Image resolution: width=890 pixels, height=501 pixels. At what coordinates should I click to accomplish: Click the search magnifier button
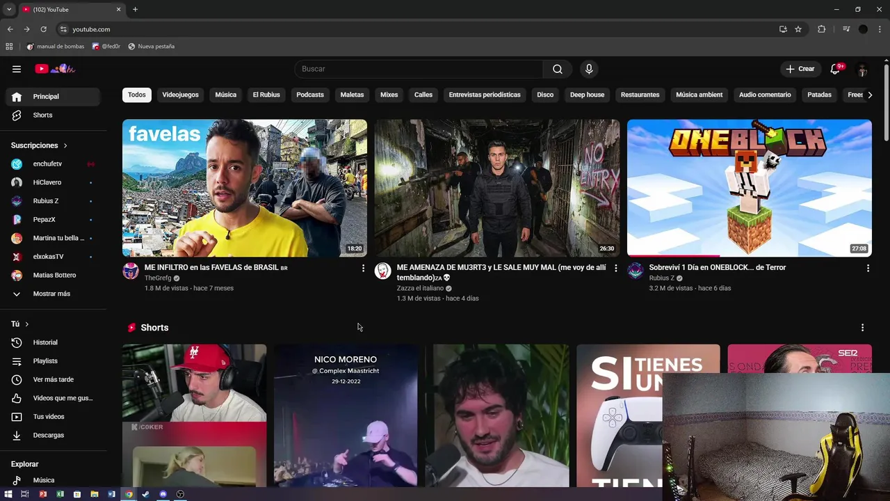558,69
